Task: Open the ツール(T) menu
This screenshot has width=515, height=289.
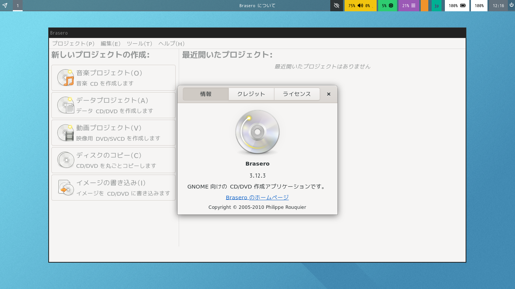Action: 139,44
